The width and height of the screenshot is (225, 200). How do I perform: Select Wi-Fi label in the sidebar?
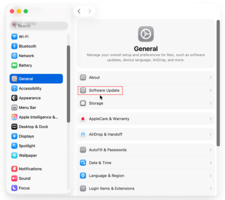point(24,36)
